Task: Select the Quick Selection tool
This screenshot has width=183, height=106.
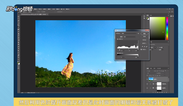Action: (18, 23)
